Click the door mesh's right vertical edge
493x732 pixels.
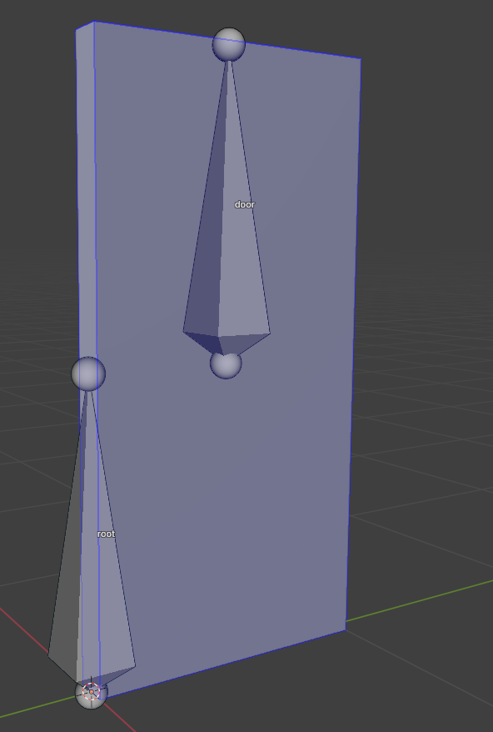coord(353,345)
